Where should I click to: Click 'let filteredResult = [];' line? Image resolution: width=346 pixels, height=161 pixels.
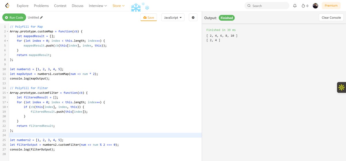37,98
